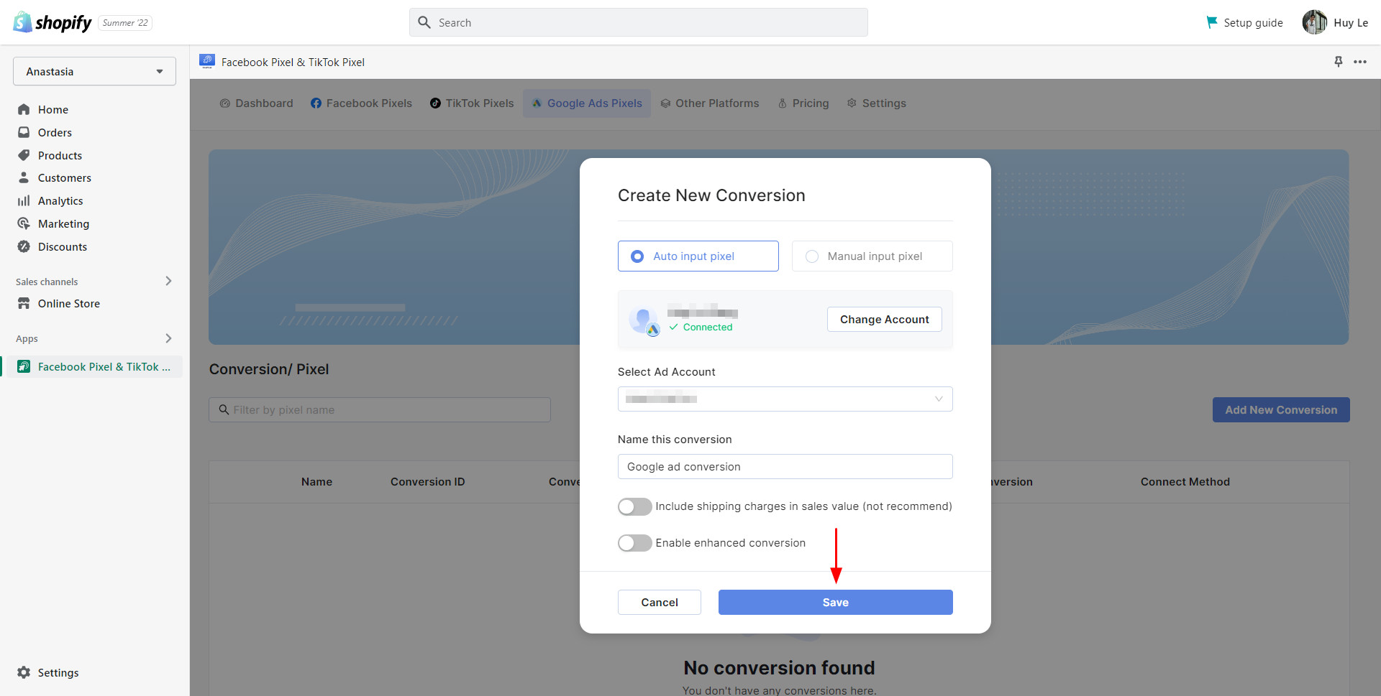Pin the app with the pin icon
This screenshot has width=1381, height=696.
pos(1338,62)
